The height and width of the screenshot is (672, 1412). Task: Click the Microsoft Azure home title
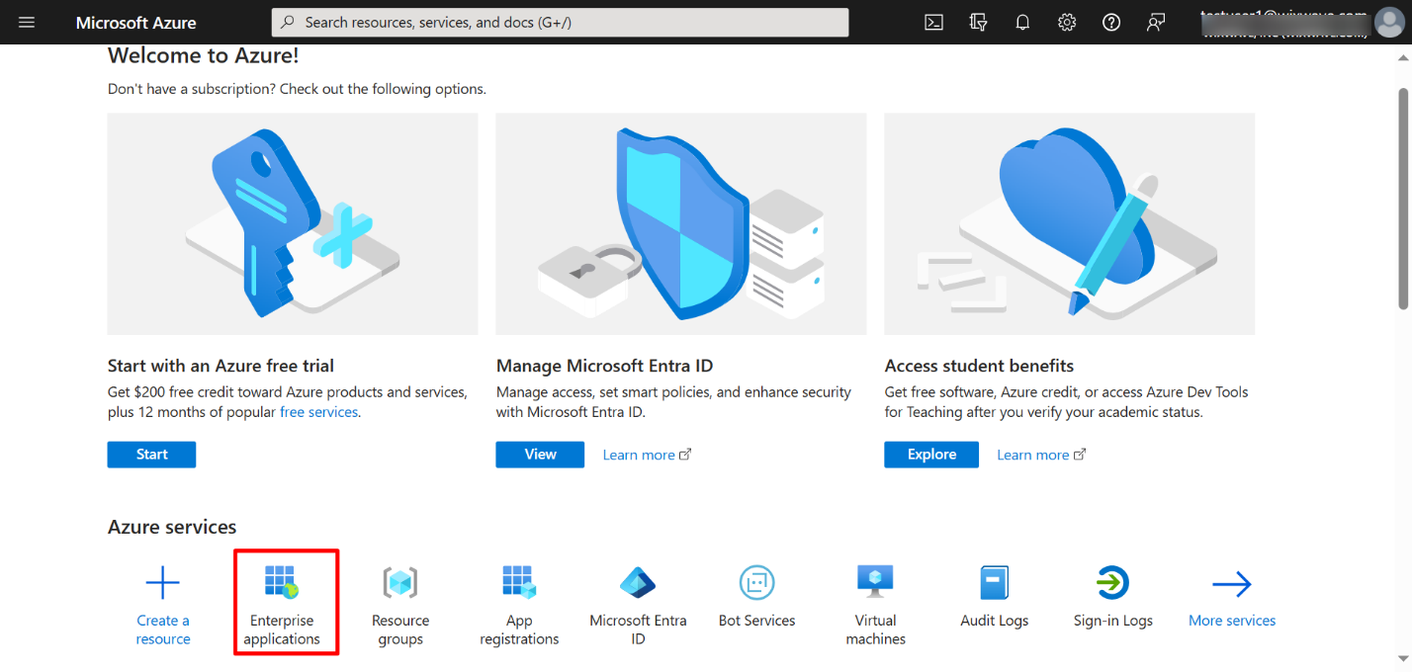click(135, 22)
